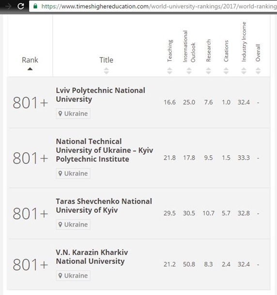
Task: Click Ukraine tag under Lviv Polytechnic
Action: (x=73, y=114)
